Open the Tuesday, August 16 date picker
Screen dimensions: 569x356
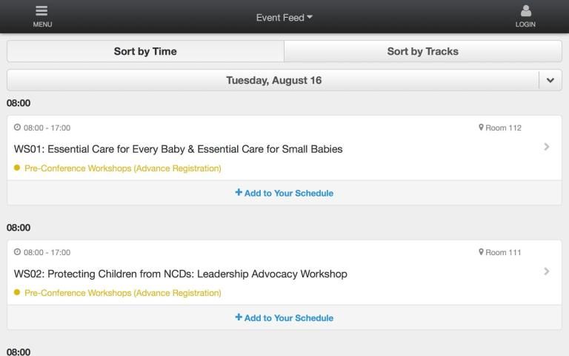pos(273,80)
